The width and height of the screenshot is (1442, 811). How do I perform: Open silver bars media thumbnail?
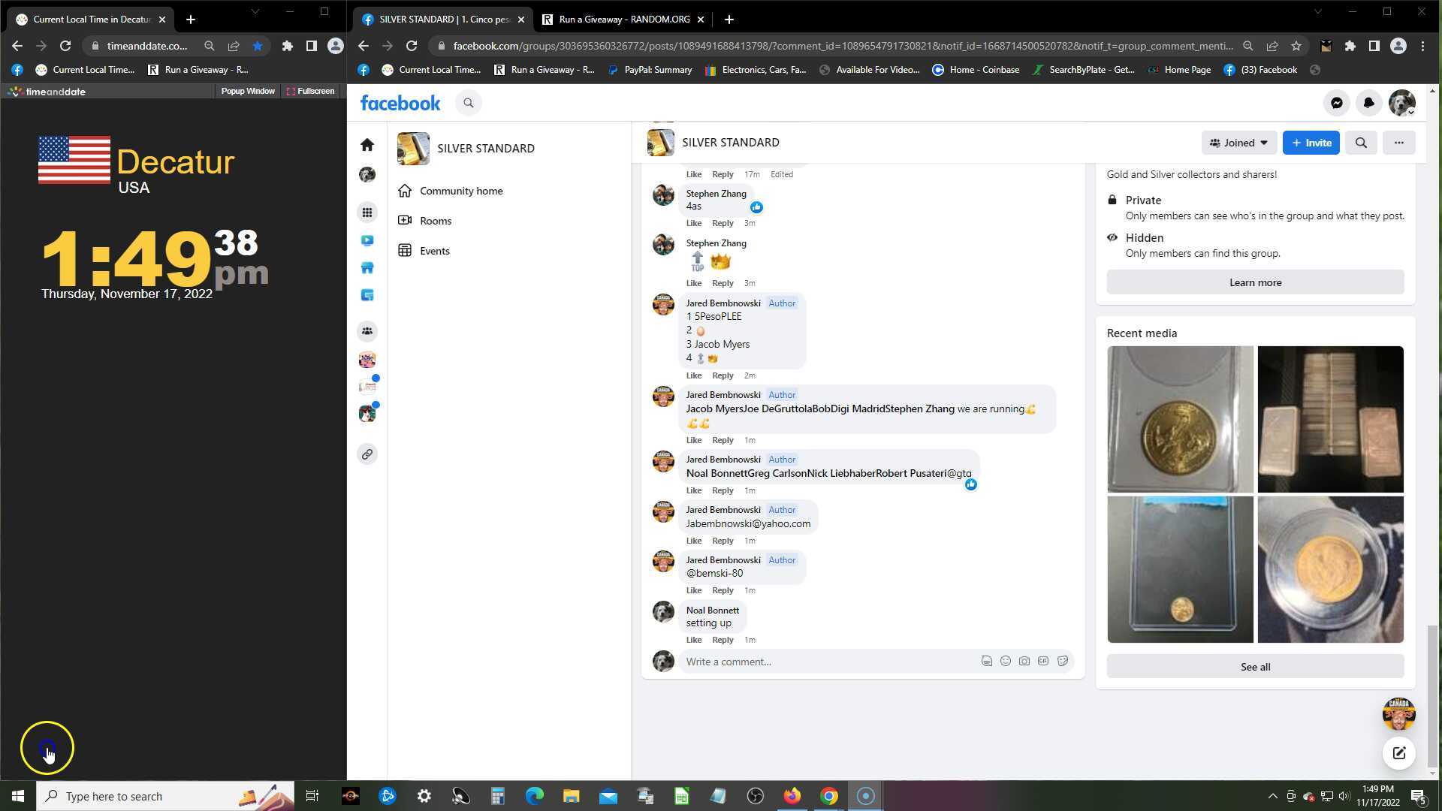(x=1330, y=419)
